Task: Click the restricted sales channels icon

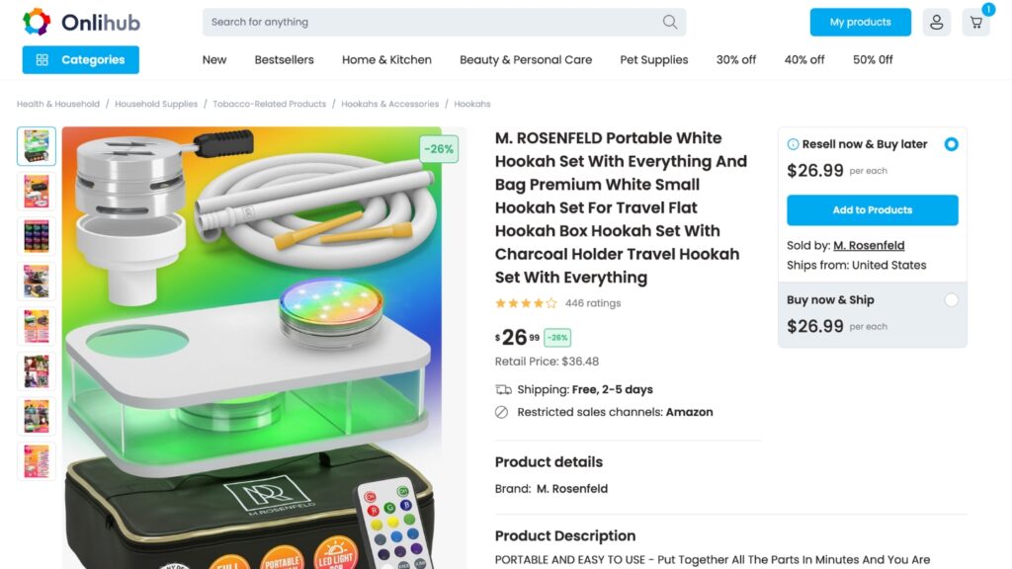Action: (501, 412)
